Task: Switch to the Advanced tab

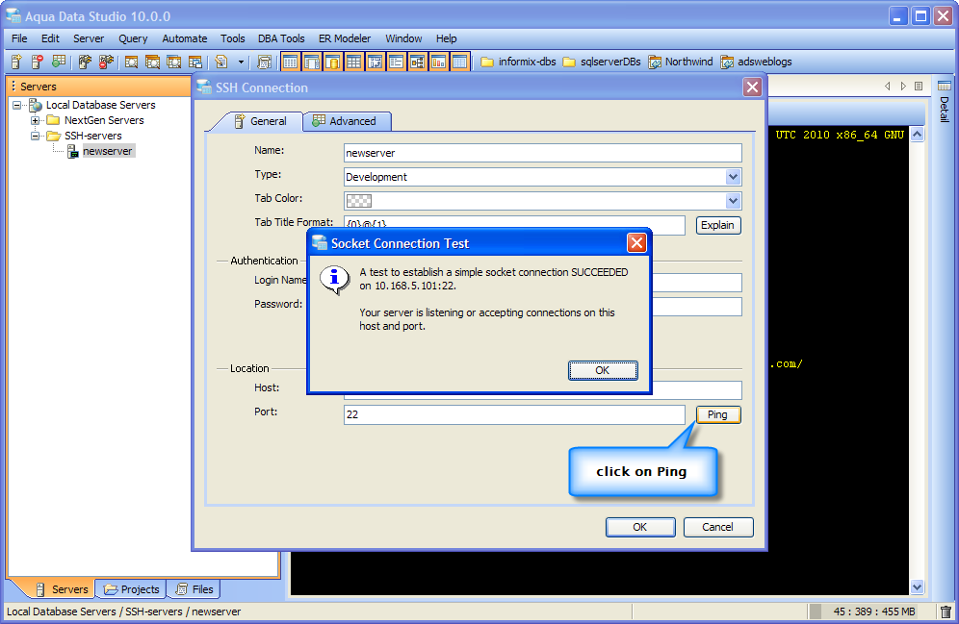Action: tap(347, 121)
